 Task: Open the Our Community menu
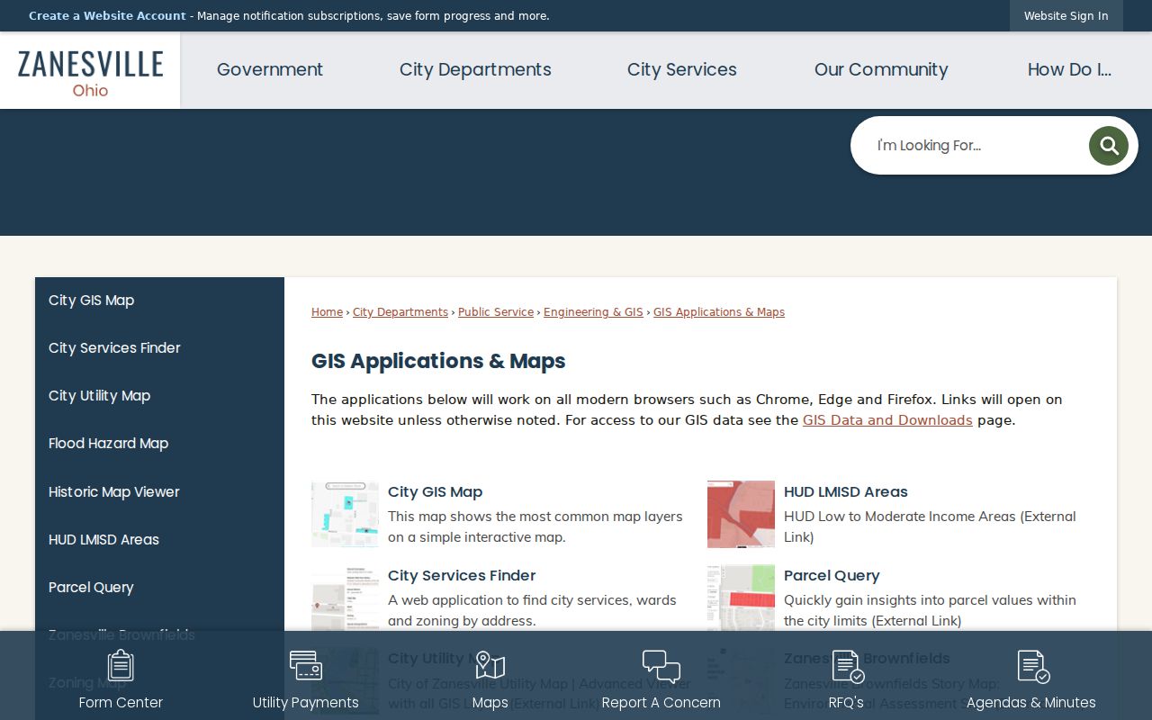881,70
